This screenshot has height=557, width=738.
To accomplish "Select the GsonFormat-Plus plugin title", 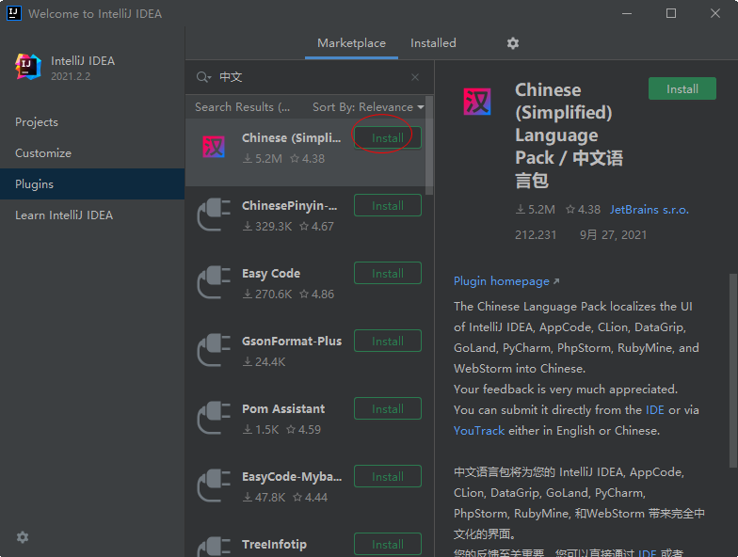I will [292, 341].
